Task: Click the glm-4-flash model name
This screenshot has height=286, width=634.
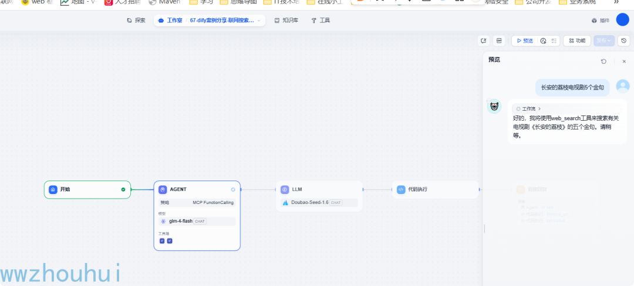Action: pyautogui.click(x=180, y=222)
